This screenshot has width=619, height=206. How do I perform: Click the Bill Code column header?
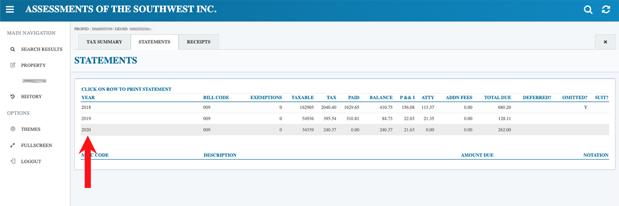216,97
